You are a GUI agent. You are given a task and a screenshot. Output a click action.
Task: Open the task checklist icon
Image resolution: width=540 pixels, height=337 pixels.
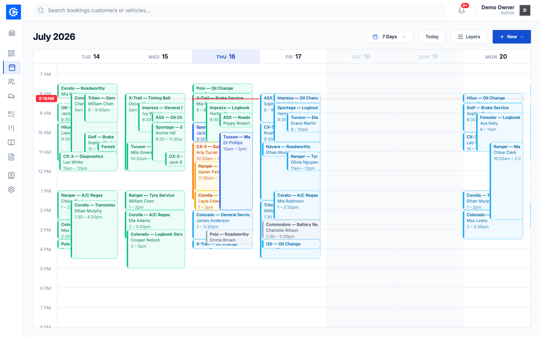point(11,114)
